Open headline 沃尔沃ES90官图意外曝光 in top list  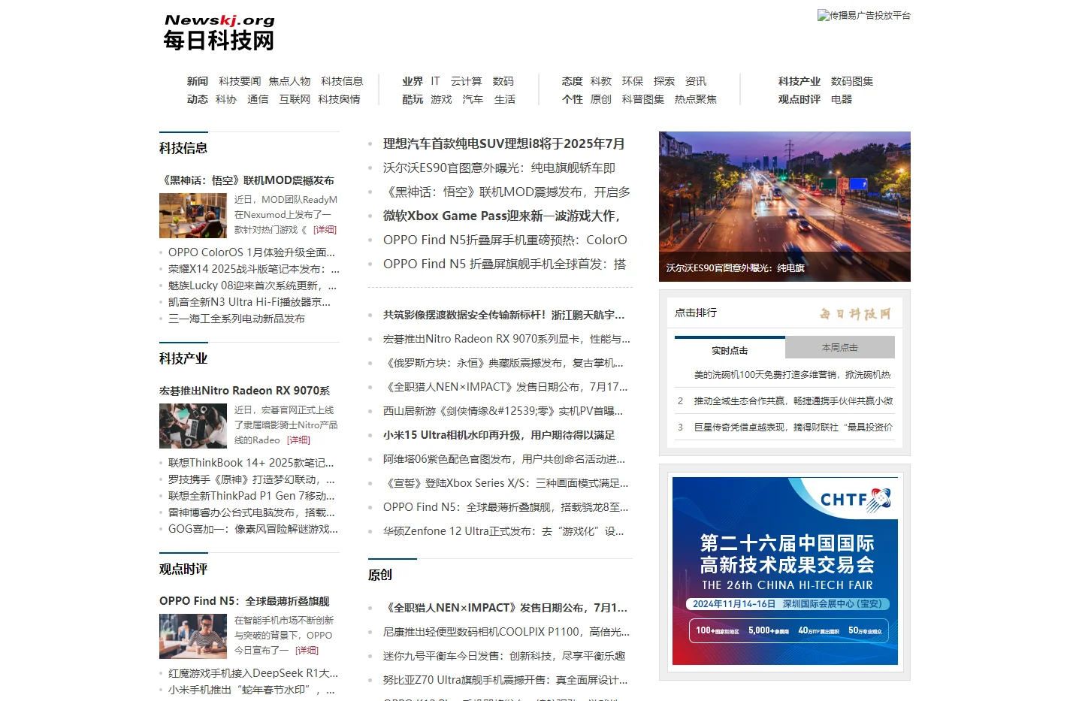[x=499, y=168]
